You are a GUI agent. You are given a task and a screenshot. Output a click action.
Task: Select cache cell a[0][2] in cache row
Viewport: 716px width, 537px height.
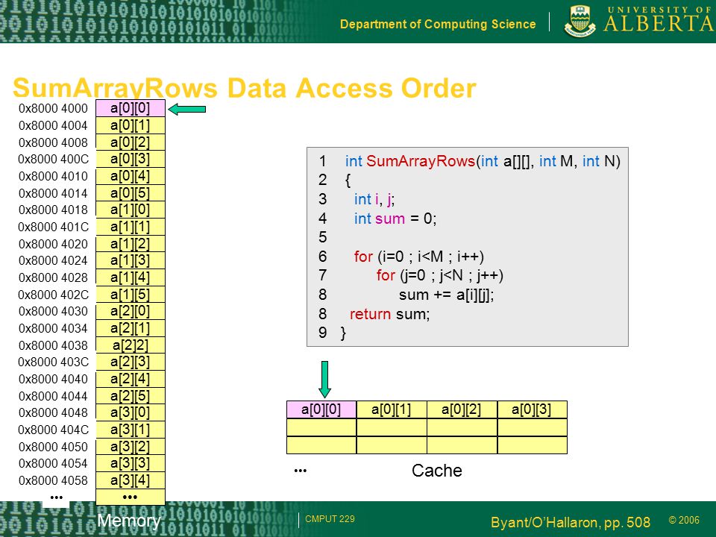pyautogui.click(x=462, y=409)
